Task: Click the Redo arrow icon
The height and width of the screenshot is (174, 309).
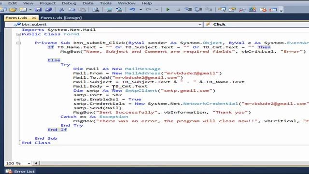Action: pyautogui.click(x=148, y=10)
